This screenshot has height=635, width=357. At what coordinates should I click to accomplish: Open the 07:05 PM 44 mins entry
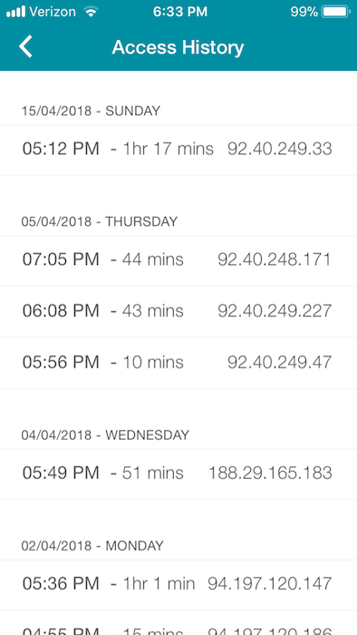(x=178, y=260)
